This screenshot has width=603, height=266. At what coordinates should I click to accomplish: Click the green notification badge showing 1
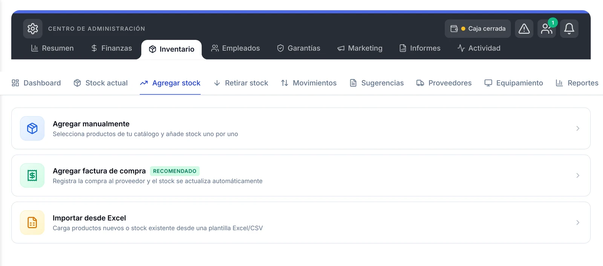click(553, 23)
